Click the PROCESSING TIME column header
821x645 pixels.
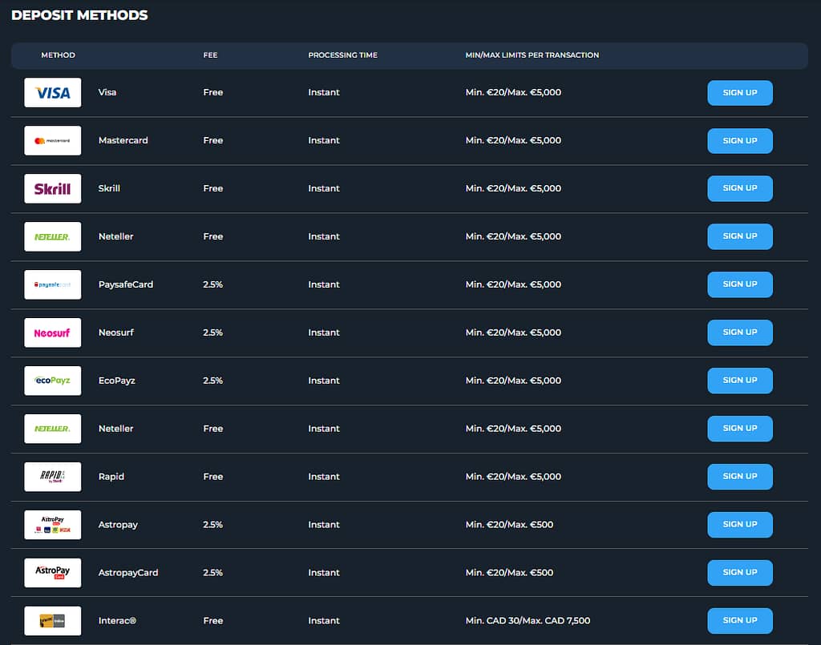click(342, 55)
